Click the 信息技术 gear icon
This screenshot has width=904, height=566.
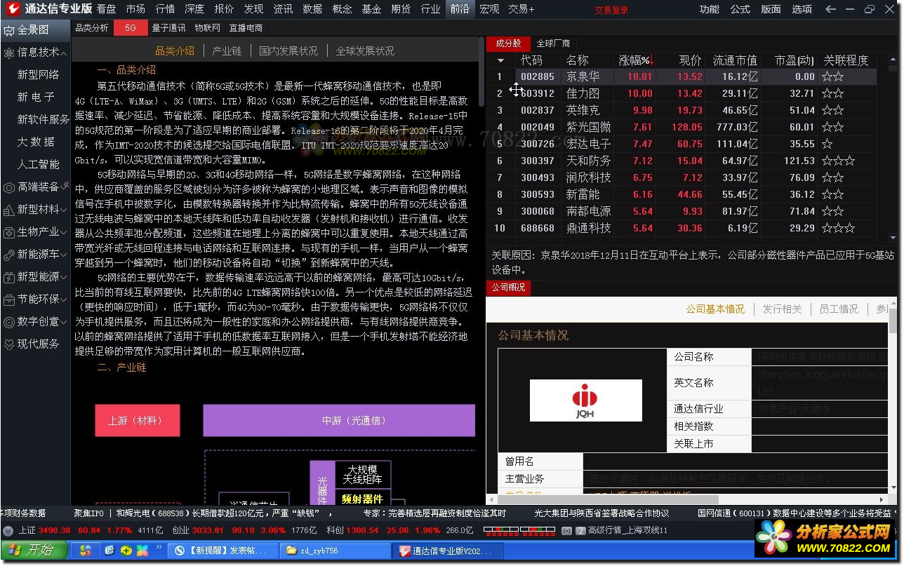point(9,53)
